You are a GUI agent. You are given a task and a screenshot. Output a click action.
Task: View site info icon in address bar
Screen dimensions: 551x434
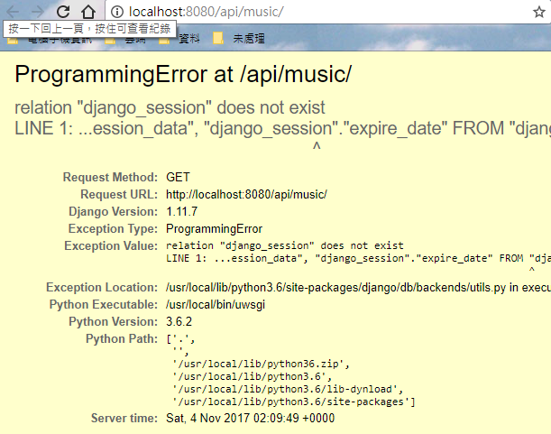click(117, 12)
